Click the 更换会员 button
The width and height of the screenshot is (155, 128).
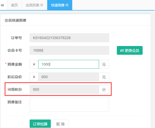(x=130, y=50)
